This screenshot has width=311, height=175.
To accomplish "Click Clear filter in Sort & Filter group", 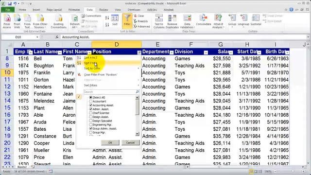I will click(x=139, y=16).
